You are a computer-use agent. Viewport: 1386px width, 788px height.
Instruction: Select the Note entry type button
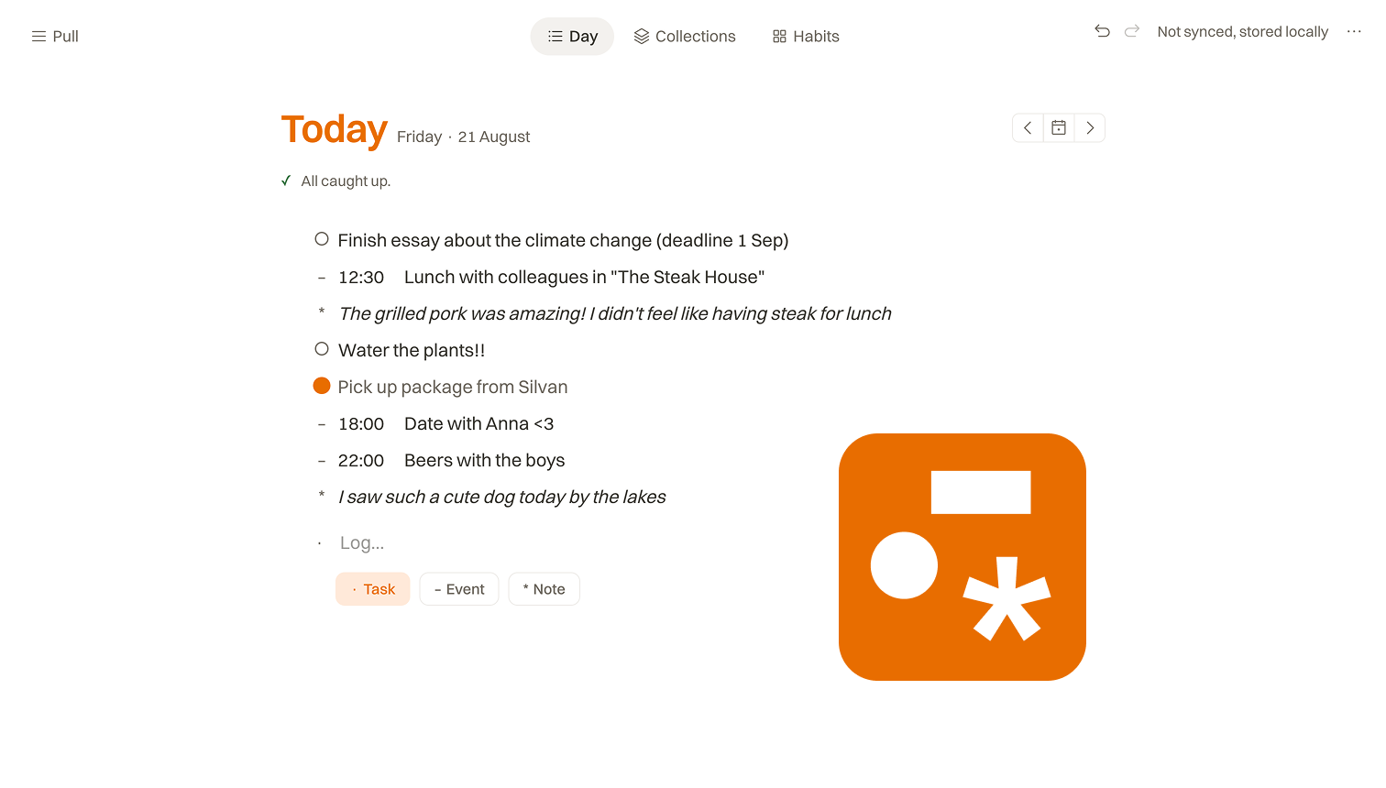click(x=544, y=589)
